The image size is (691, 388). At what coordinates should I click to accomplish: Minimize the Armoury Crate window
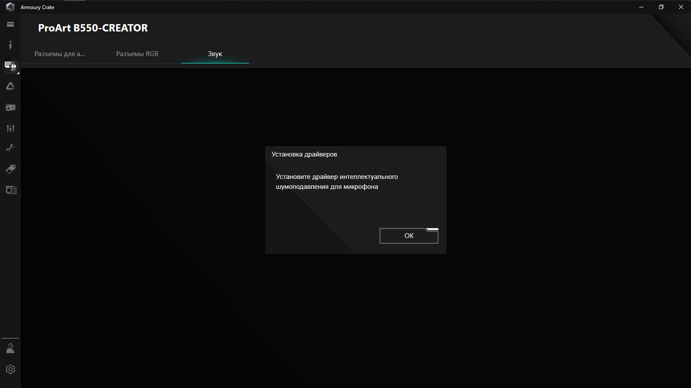(641, 7)
